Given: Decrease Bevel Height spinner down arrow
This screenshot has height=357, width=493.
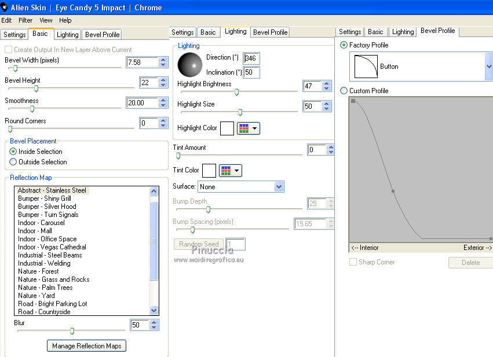Looking at the screenshot, I should (163, 85).
